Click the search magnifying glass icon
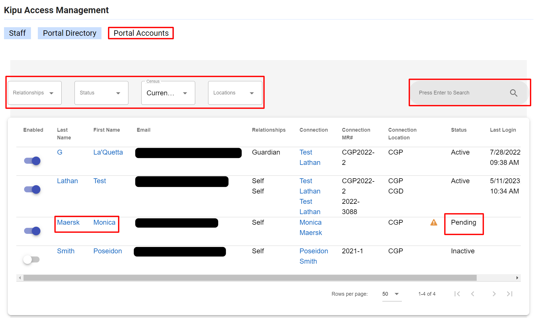The height and width of the screenshot is (318, 534). point(513,93)
